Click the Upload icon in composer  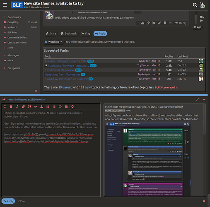click(x=42, y=106)
